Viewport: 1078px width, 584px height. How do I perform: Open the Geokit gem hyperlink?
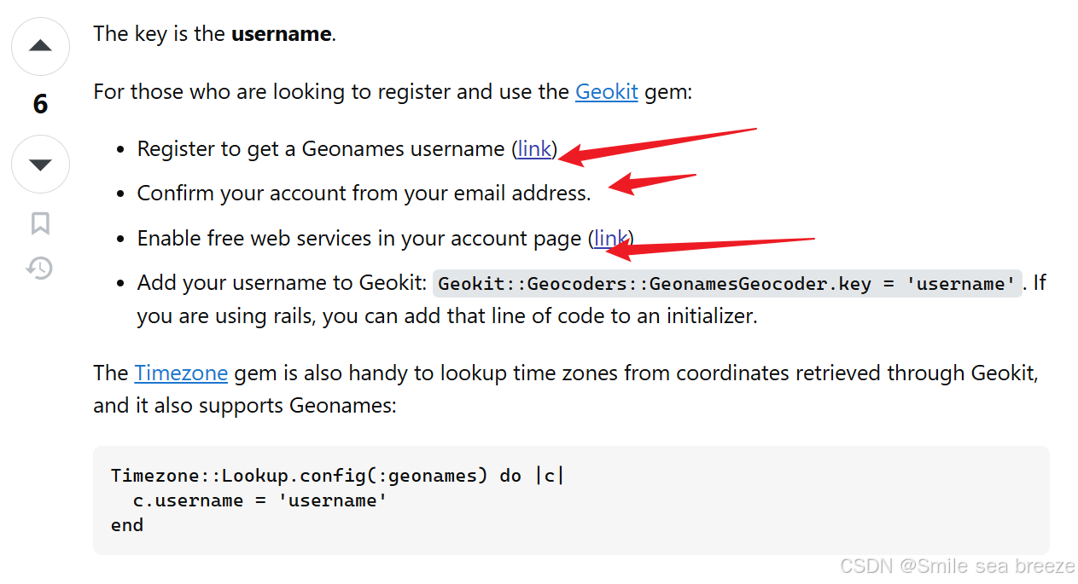click(x=607, y=91)
